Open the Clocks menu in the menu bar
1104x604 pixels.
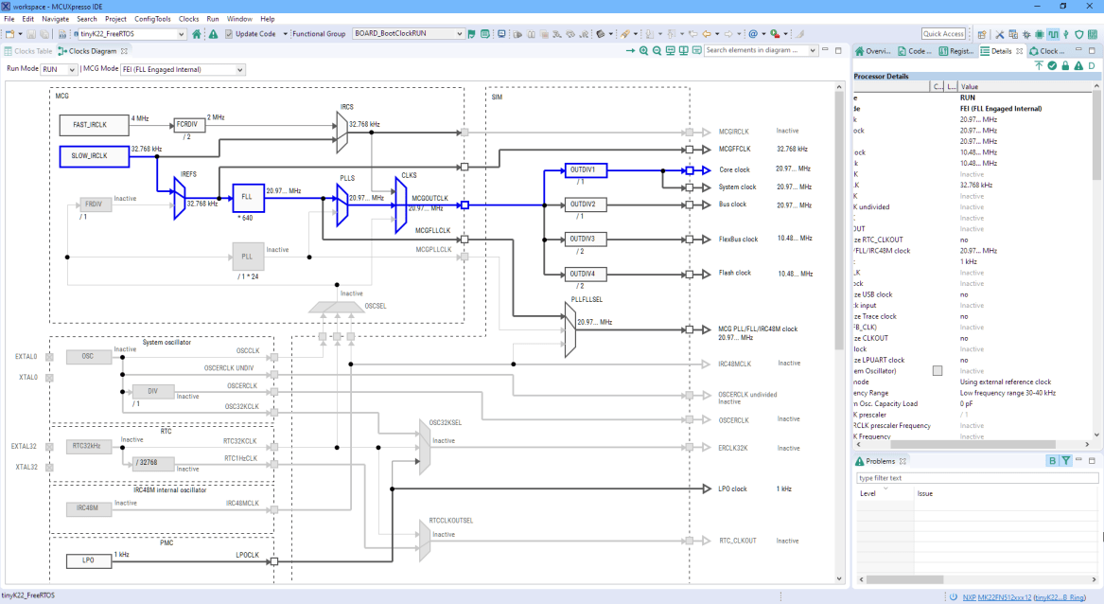(188, 18)
